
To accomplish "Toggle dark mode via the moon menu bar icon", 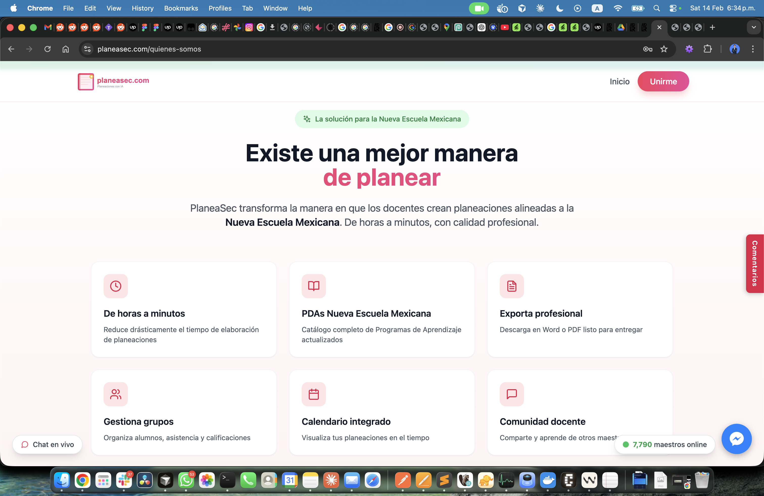I will 559,8.
